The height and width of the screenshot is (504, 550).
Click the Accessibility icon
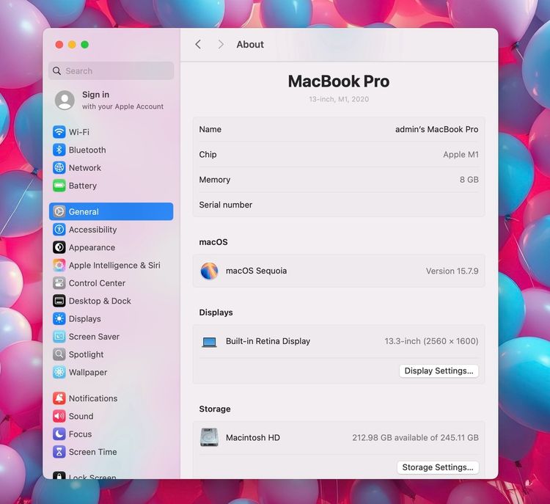pos(59,230)
